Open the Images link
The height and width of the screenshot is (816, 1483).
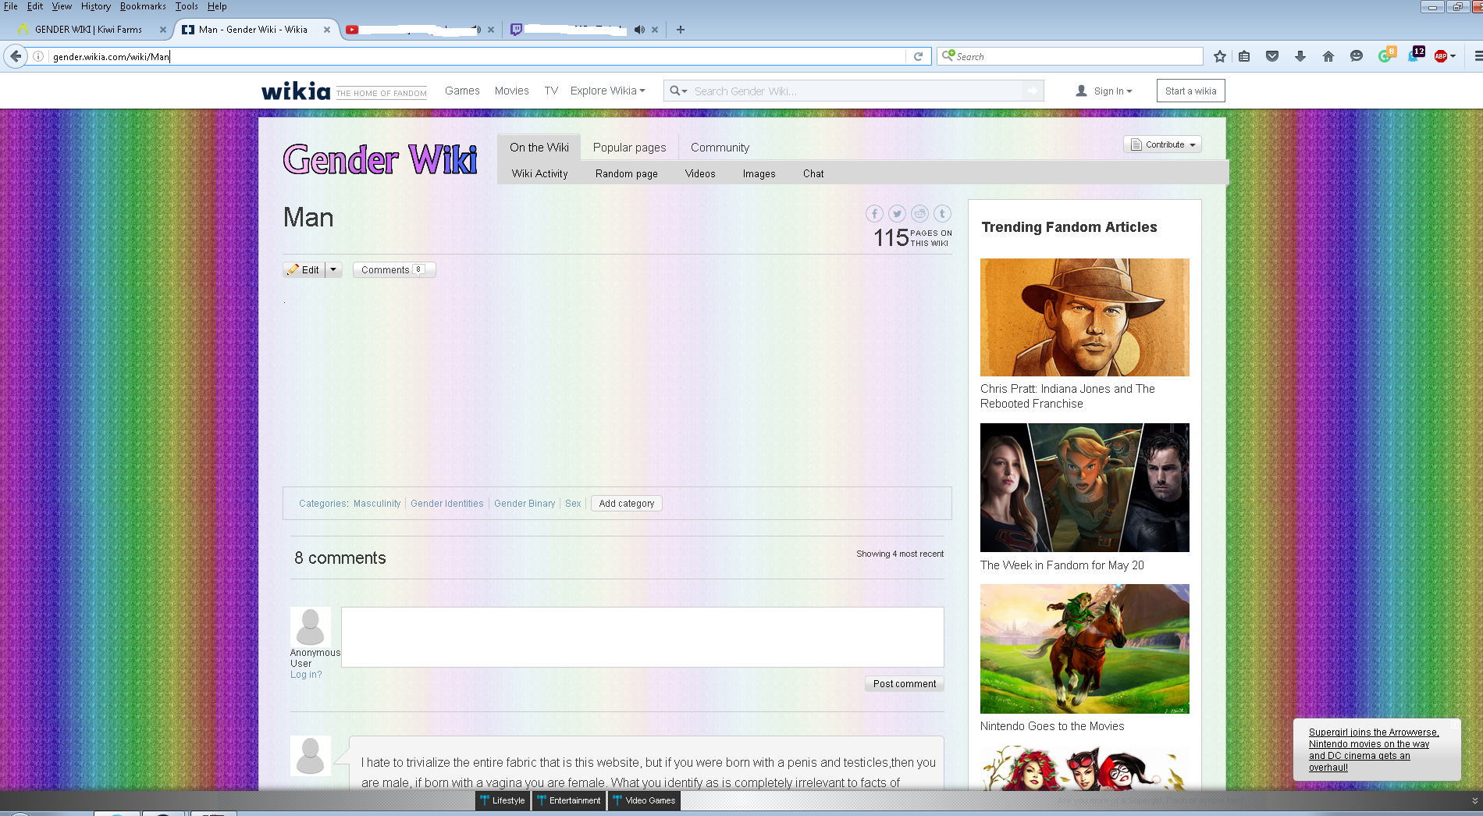coord(759,173)
